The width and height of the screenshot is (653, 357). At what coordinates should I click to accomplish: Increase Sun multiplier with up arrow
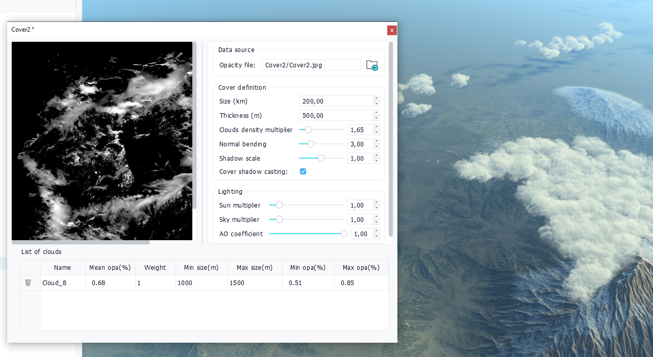[x=376, y=202]
